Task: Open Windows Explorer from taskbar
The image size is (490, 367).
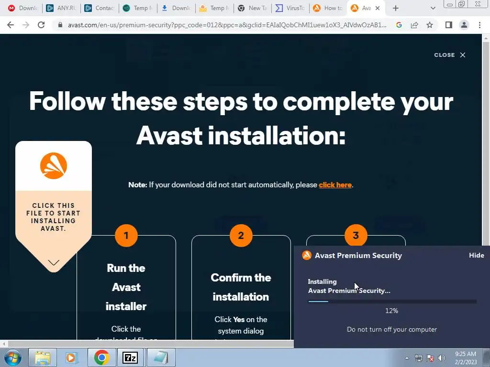Action: [43, 357]
